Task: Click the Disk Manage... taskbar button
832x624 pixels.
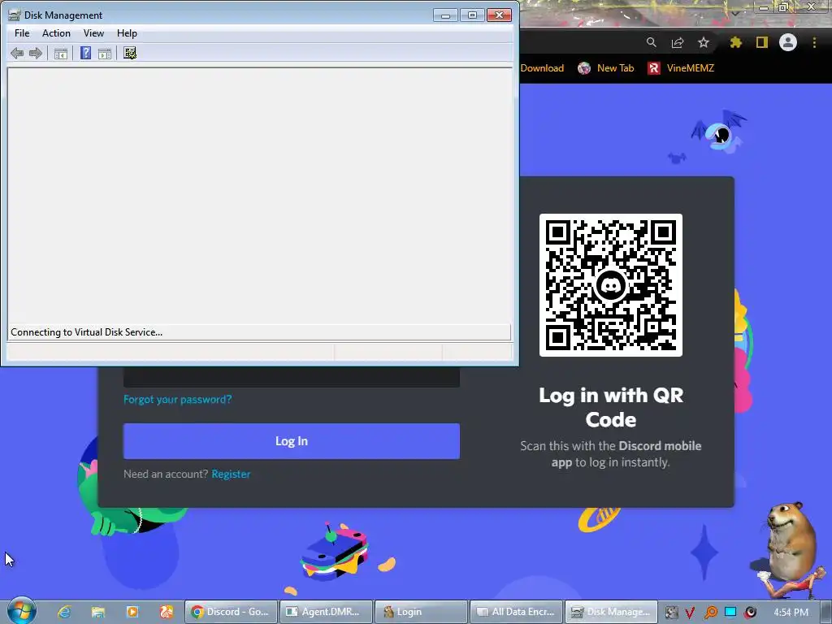Action: (x=611, y=612)
